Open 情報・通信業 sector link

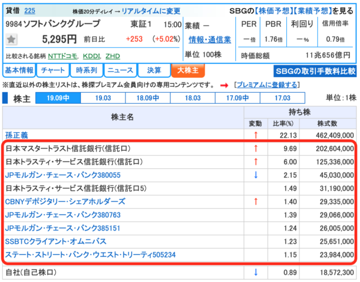(x=209, y=40)
